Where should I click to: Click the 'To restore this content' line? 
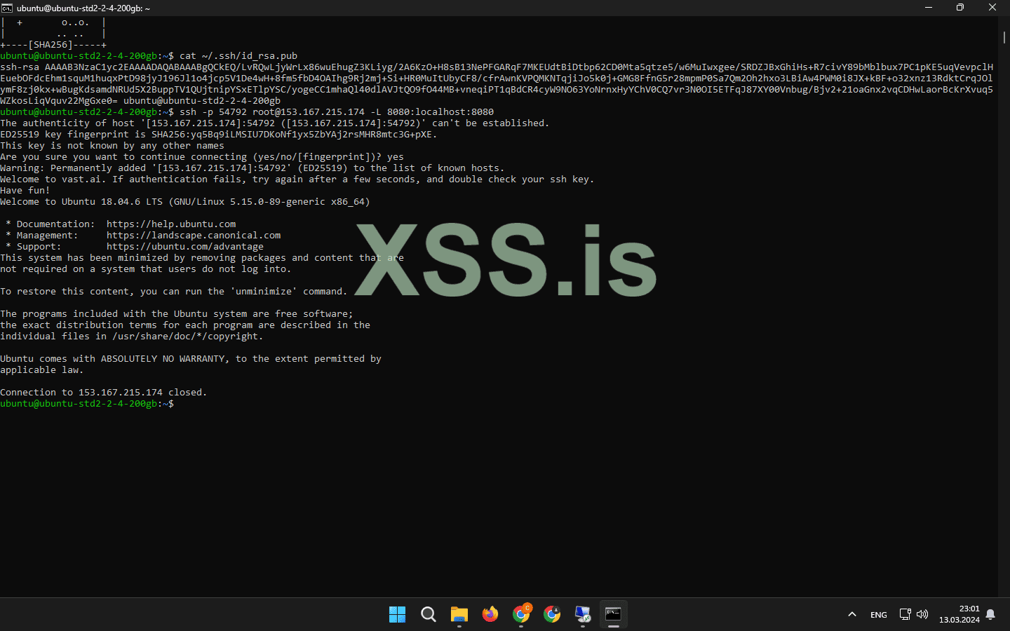174,292
